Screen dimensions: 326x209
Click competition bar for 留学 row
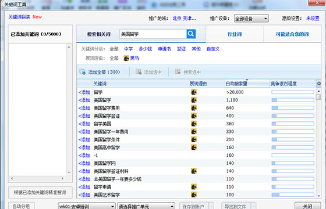[x=293, y=92]
